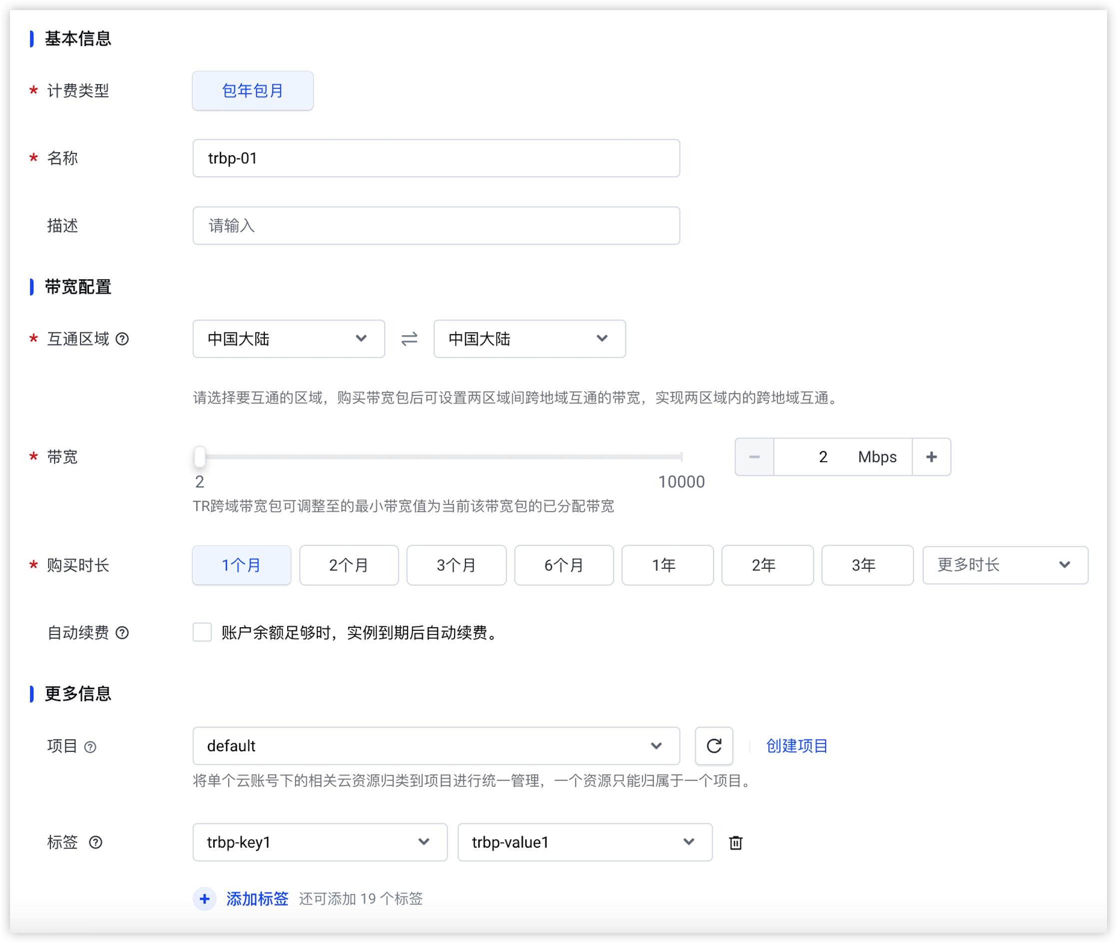Decrease bandwidth with the minus button
The height and width of the screenshot is (943, 1117).
pos(754,457)
